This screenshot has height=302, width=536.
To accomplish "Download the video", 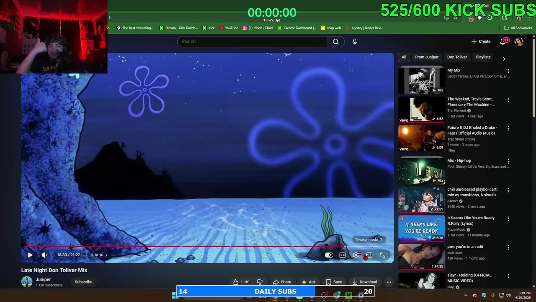I will [x=365, y=282].
